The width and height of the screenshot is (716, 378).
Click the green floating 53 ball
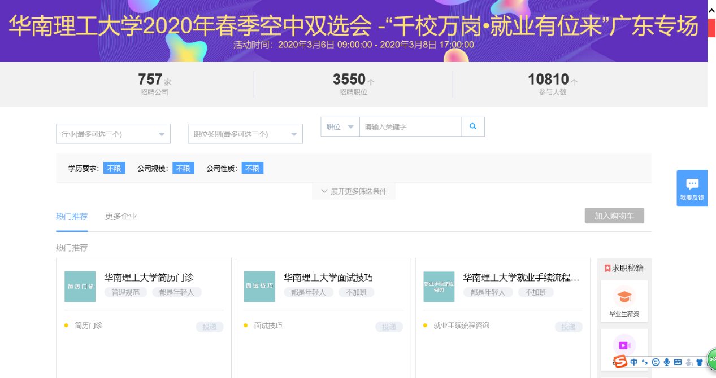[711, 358]
